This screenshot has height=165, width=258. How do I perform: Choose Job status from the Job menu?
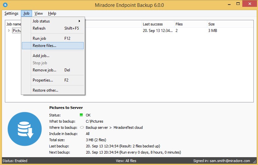[53, 21]
